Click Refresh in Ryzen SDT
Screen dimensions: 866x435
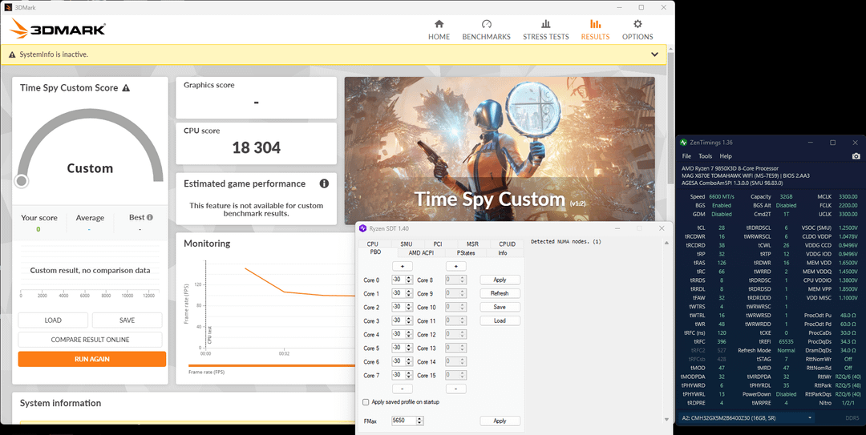(x=499, y=293)
